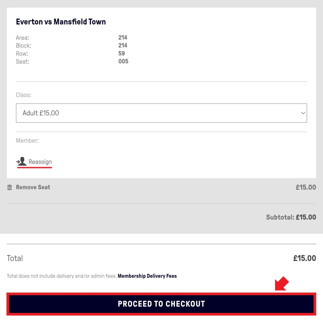This screenshot has height=322, width=323.
Task: Click the Reassign person icon
Action: (21, 161)
